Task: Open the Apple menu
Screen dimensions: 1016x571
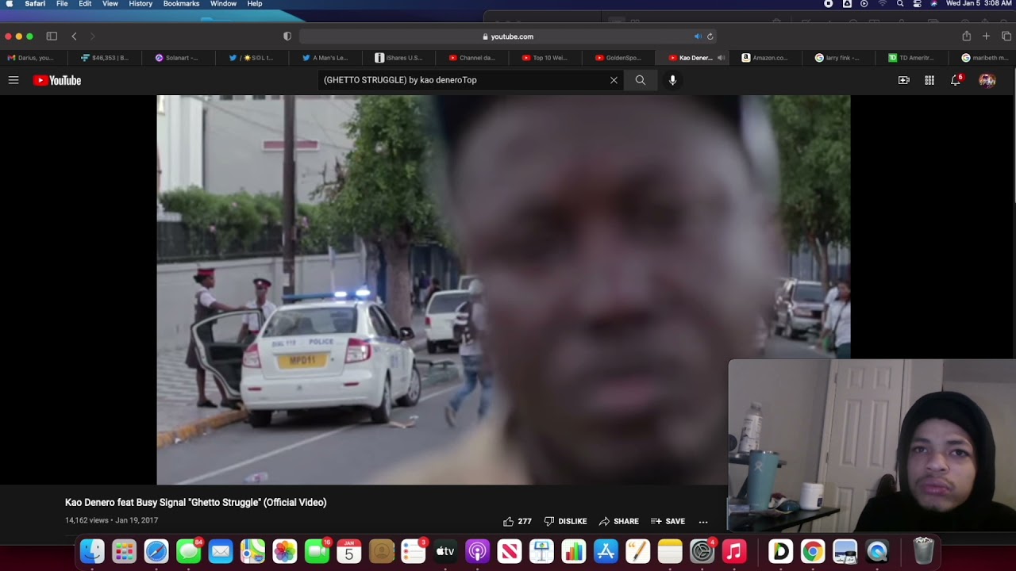Action: click(x=10, y=4)
